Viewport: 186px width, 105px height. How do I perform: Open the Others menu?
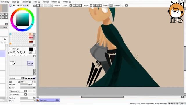click(x=67, y=2)
